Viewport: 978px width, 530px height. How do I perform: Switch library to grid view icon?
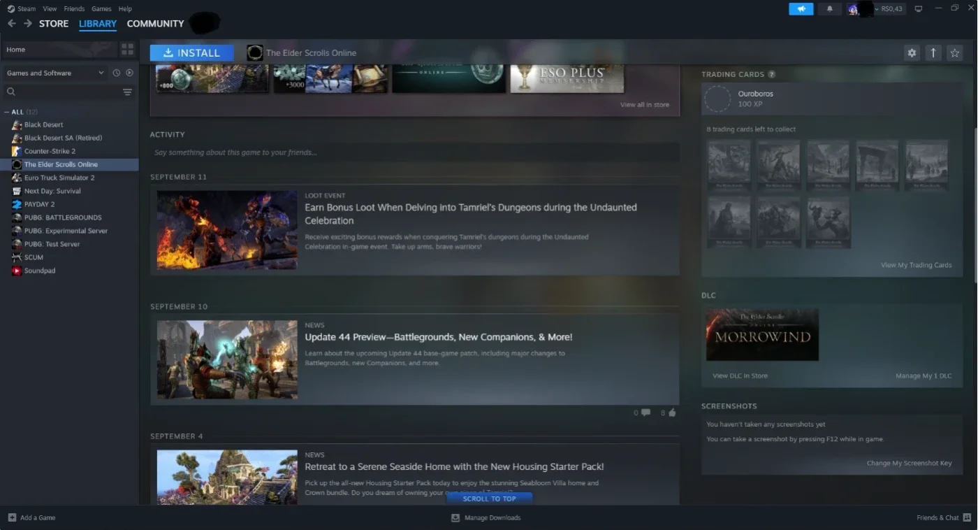[x=127, y=49]
